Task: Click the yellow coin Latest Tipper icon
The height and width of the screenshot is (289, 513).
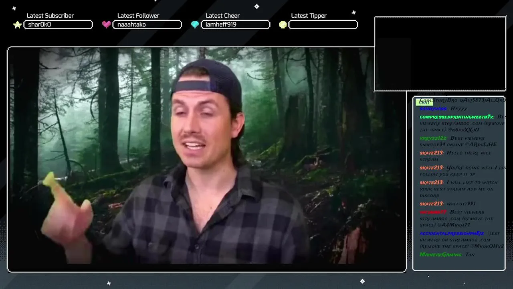Action: pos(283,24)
